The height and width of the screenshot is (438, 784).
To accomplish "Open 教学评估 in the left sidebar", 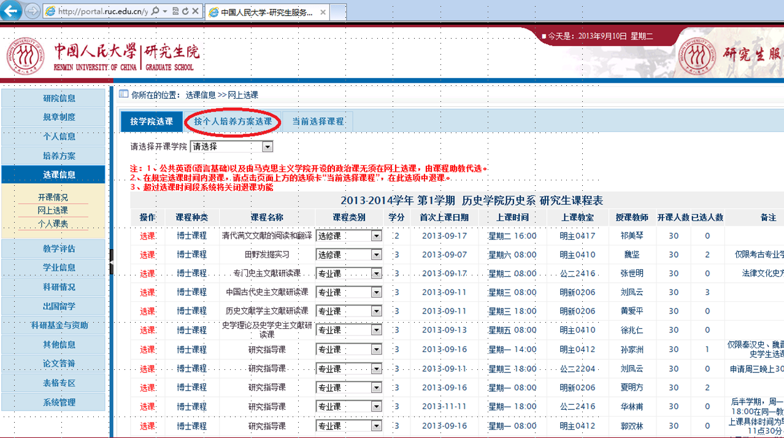I will point(59,248).
